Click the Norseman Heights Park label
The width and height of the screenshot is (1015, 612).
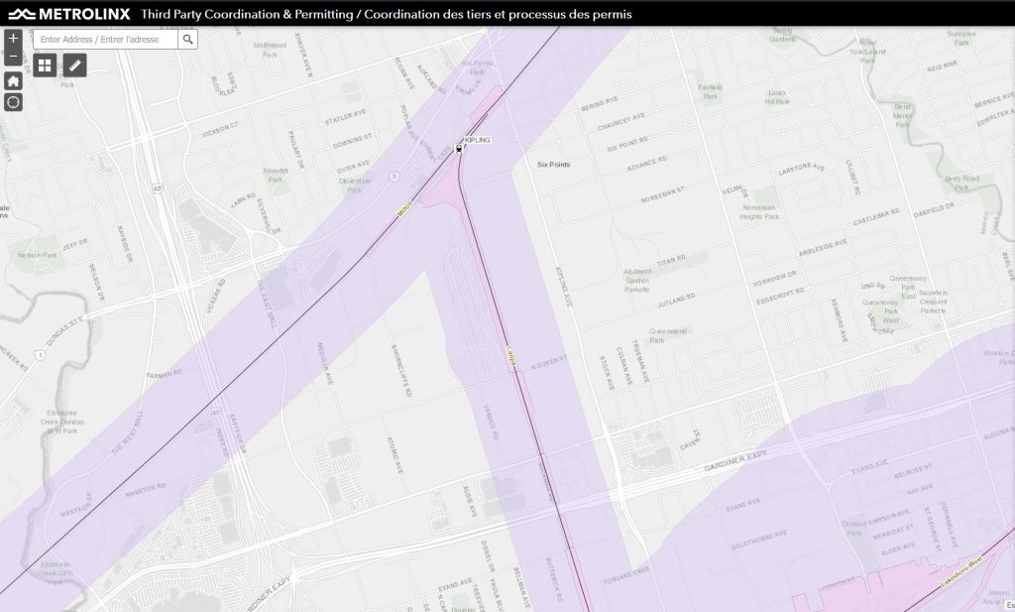[x=760, y=212]
